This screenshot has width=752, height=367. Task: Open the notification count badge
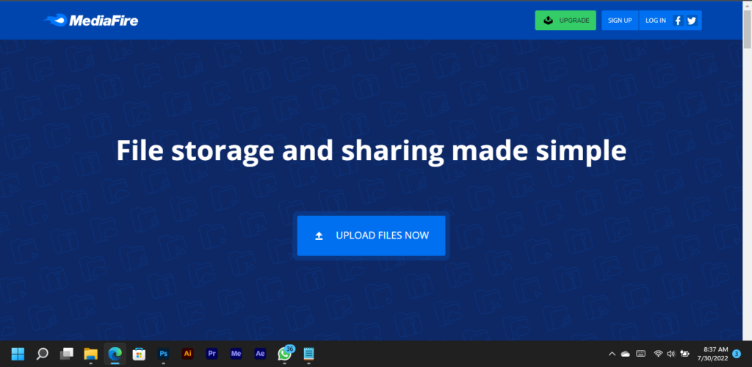pyautogui.click(x=737, y=354)
